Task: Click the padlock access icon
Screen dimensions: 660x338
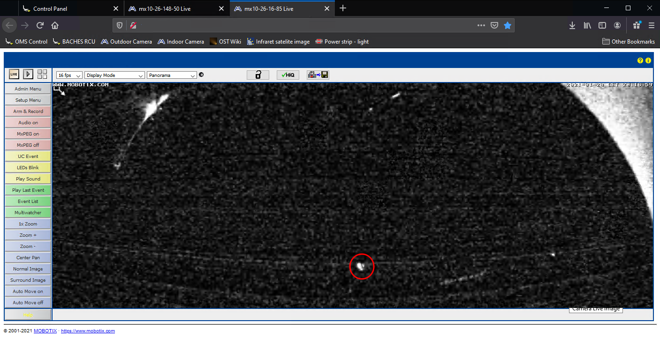Action: [258, 75]
